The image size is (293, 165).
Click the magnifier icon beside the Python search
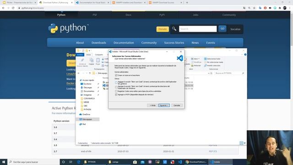coord(174,29)
